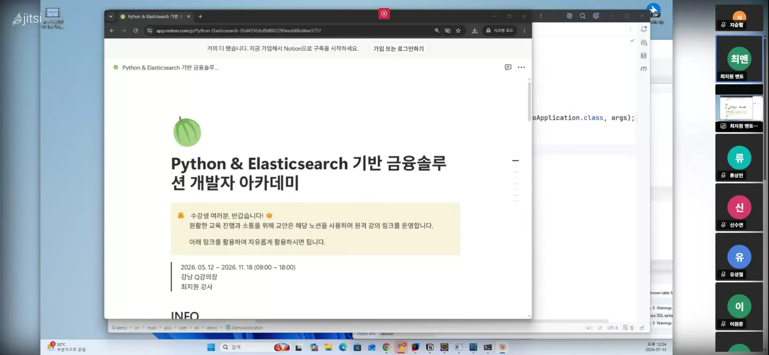Open IntelliJ AI assistant swirl icon in sidebar
The image size is (769, 355).
[644, 42]
